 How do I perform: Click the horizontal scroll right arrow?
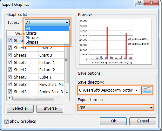[61, 98]
